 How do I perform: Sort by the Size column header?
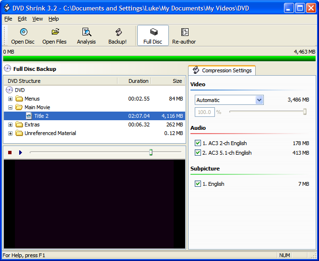(168, 81)
